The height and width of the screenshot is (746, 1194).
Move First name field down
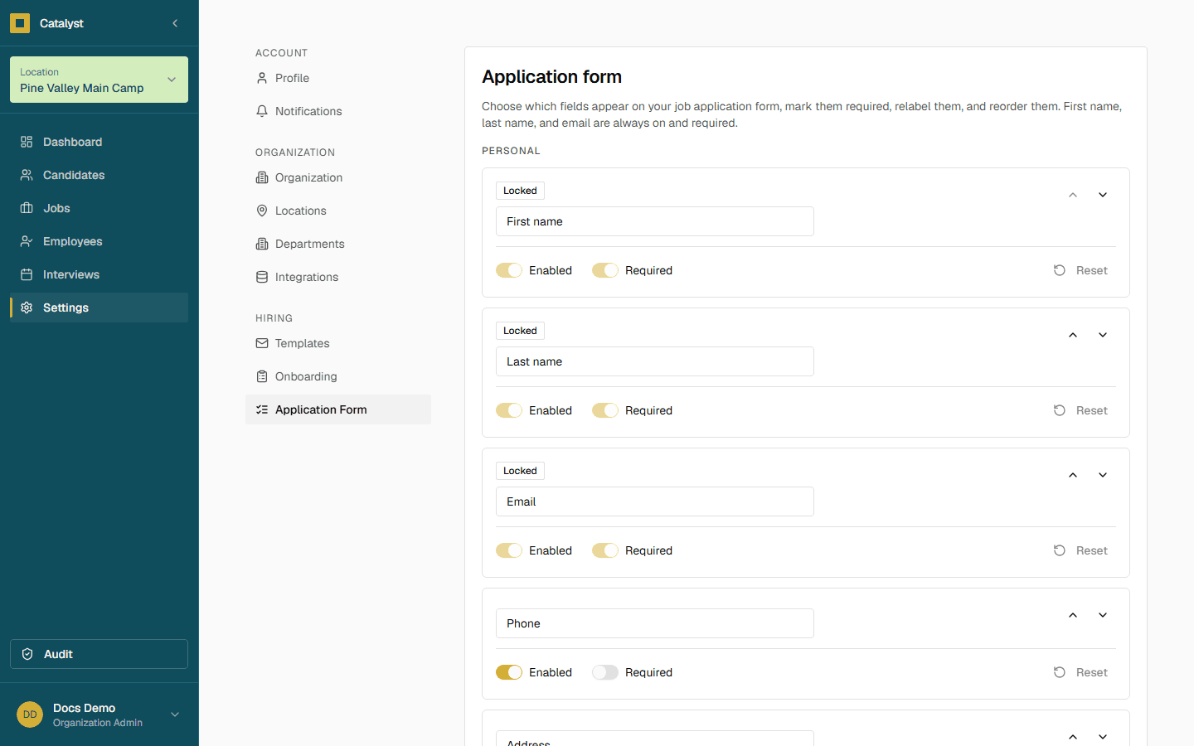(1103, 195)
